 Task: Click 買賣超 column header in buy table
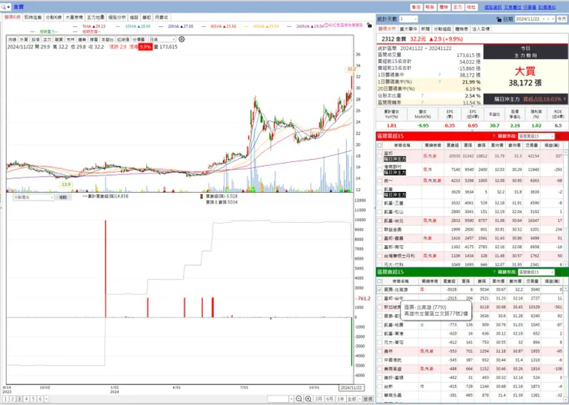(453, 145)
